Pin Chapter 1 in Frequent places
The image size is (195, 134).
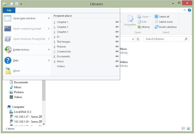[x=117, y=22]
